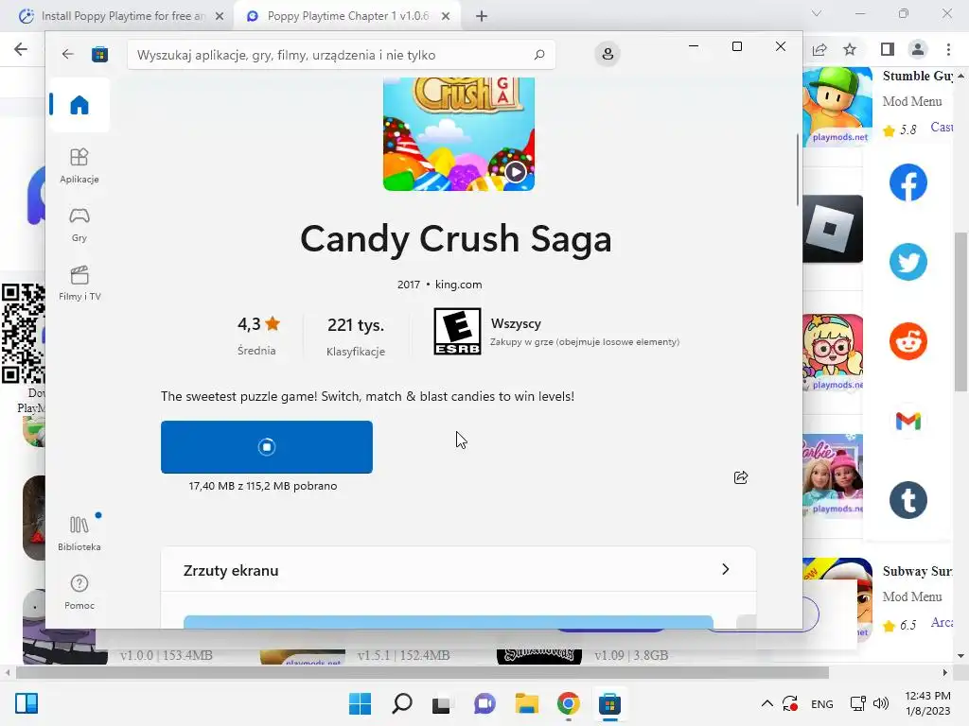969x726 pixels.
Task: Click the Store page vertical scrollbar
Action: (797, 170)
